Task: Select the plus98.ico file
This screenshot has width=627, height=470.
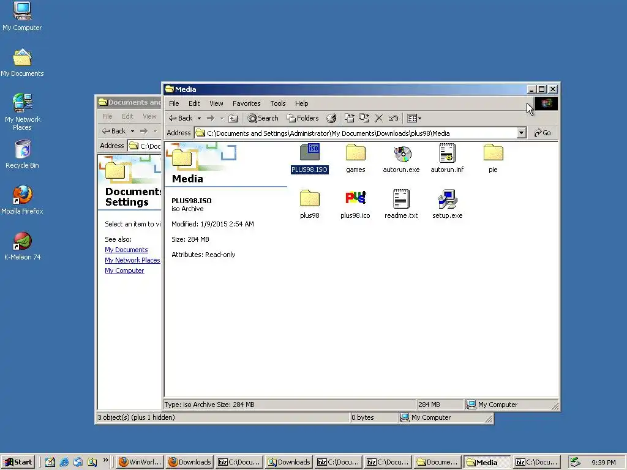Action: click(355, 204)
